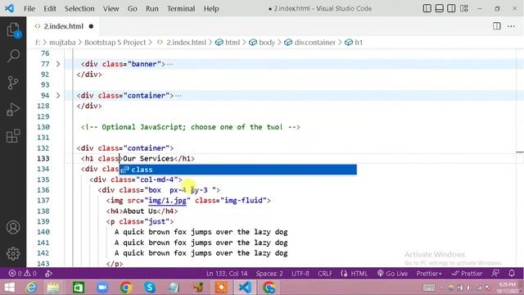Open the Edit menu

point(50,9)
